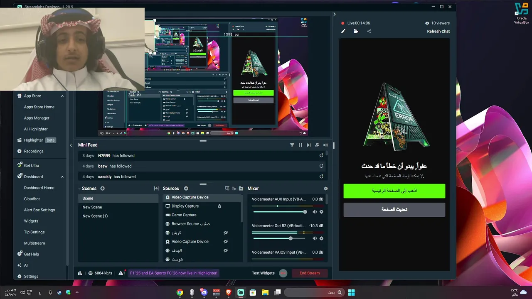Open Cloudbot page
The height and width of the screenshot is (299, 532).
click(x=32, y=199)
